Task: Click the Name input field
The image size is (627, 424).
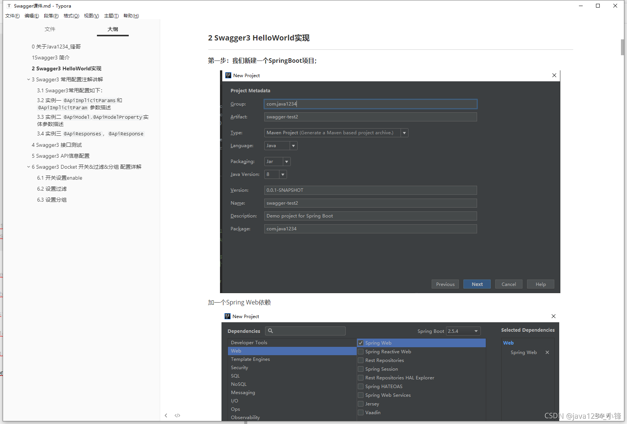Action: [x=371, y=203]
